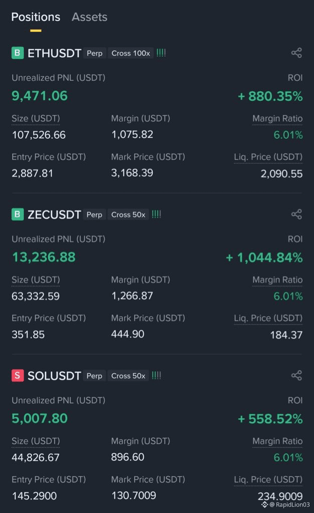Tap the ETHUSDT Perp tag

95,53
